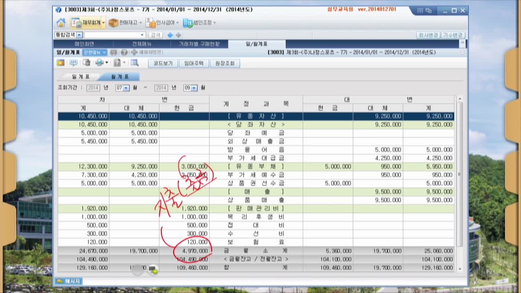Click the 검색 search button
This screenshot has height=293, width=521.
point(156,35)
